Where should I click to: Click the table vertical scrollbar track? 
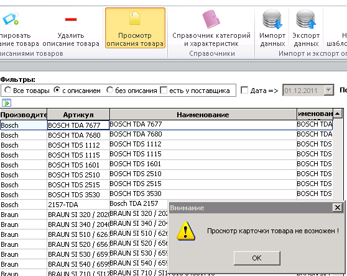click(338, 159)
